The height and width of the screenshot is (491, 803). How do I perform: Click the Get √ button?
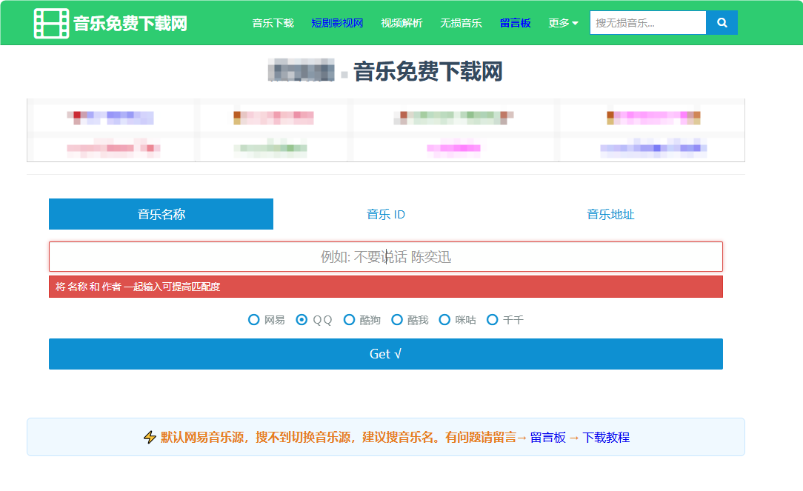386,354
